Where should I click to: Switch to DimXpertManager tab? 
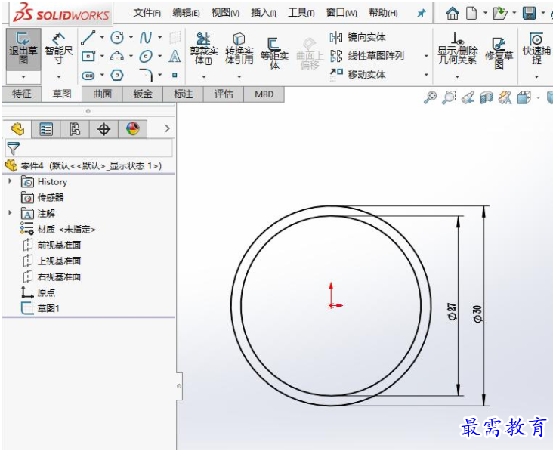coord(103,129)
